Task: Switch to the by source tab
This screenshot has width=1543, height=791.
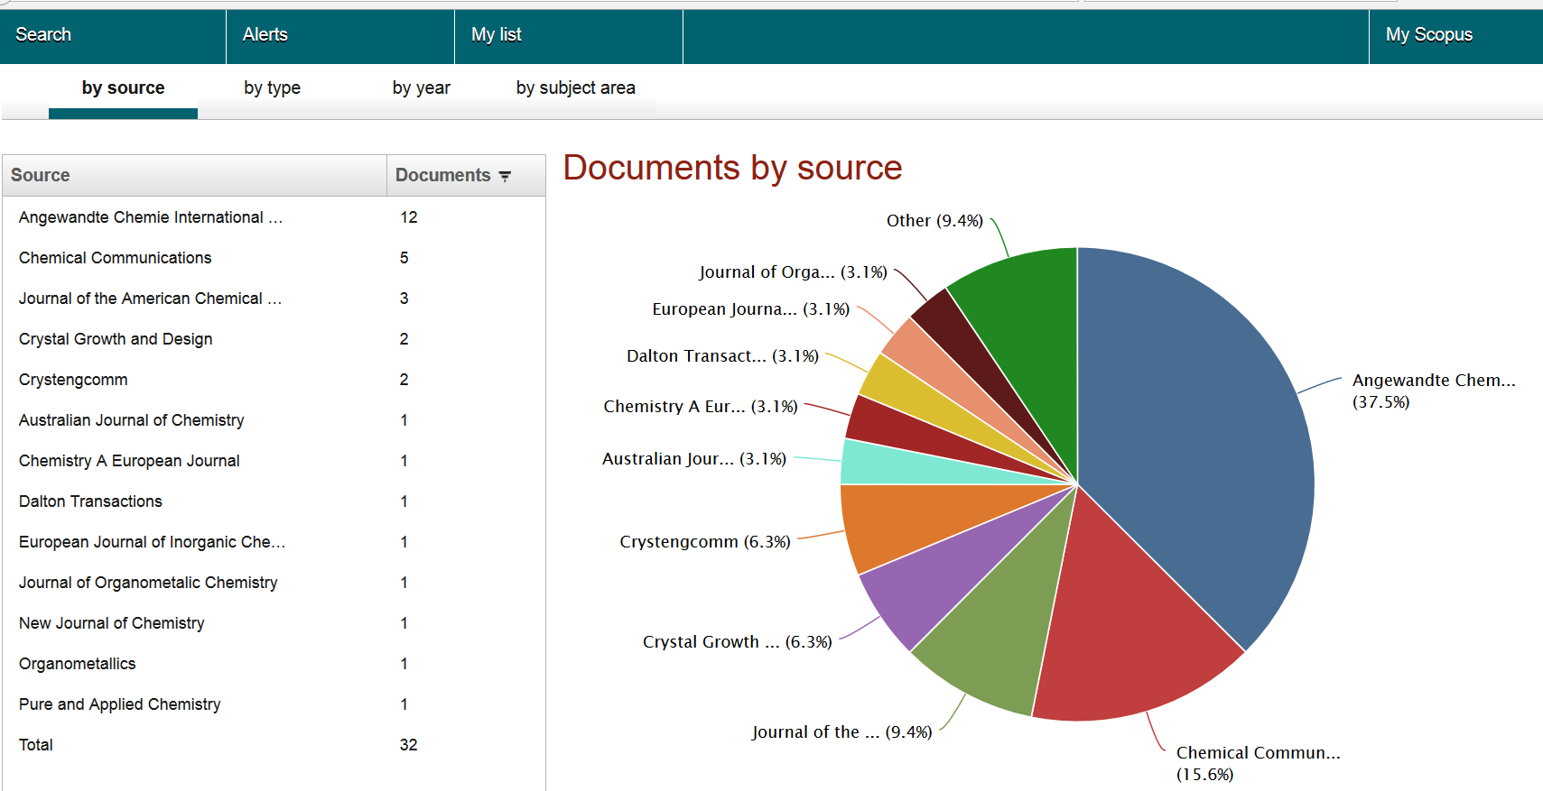Action: coord(123,88)
